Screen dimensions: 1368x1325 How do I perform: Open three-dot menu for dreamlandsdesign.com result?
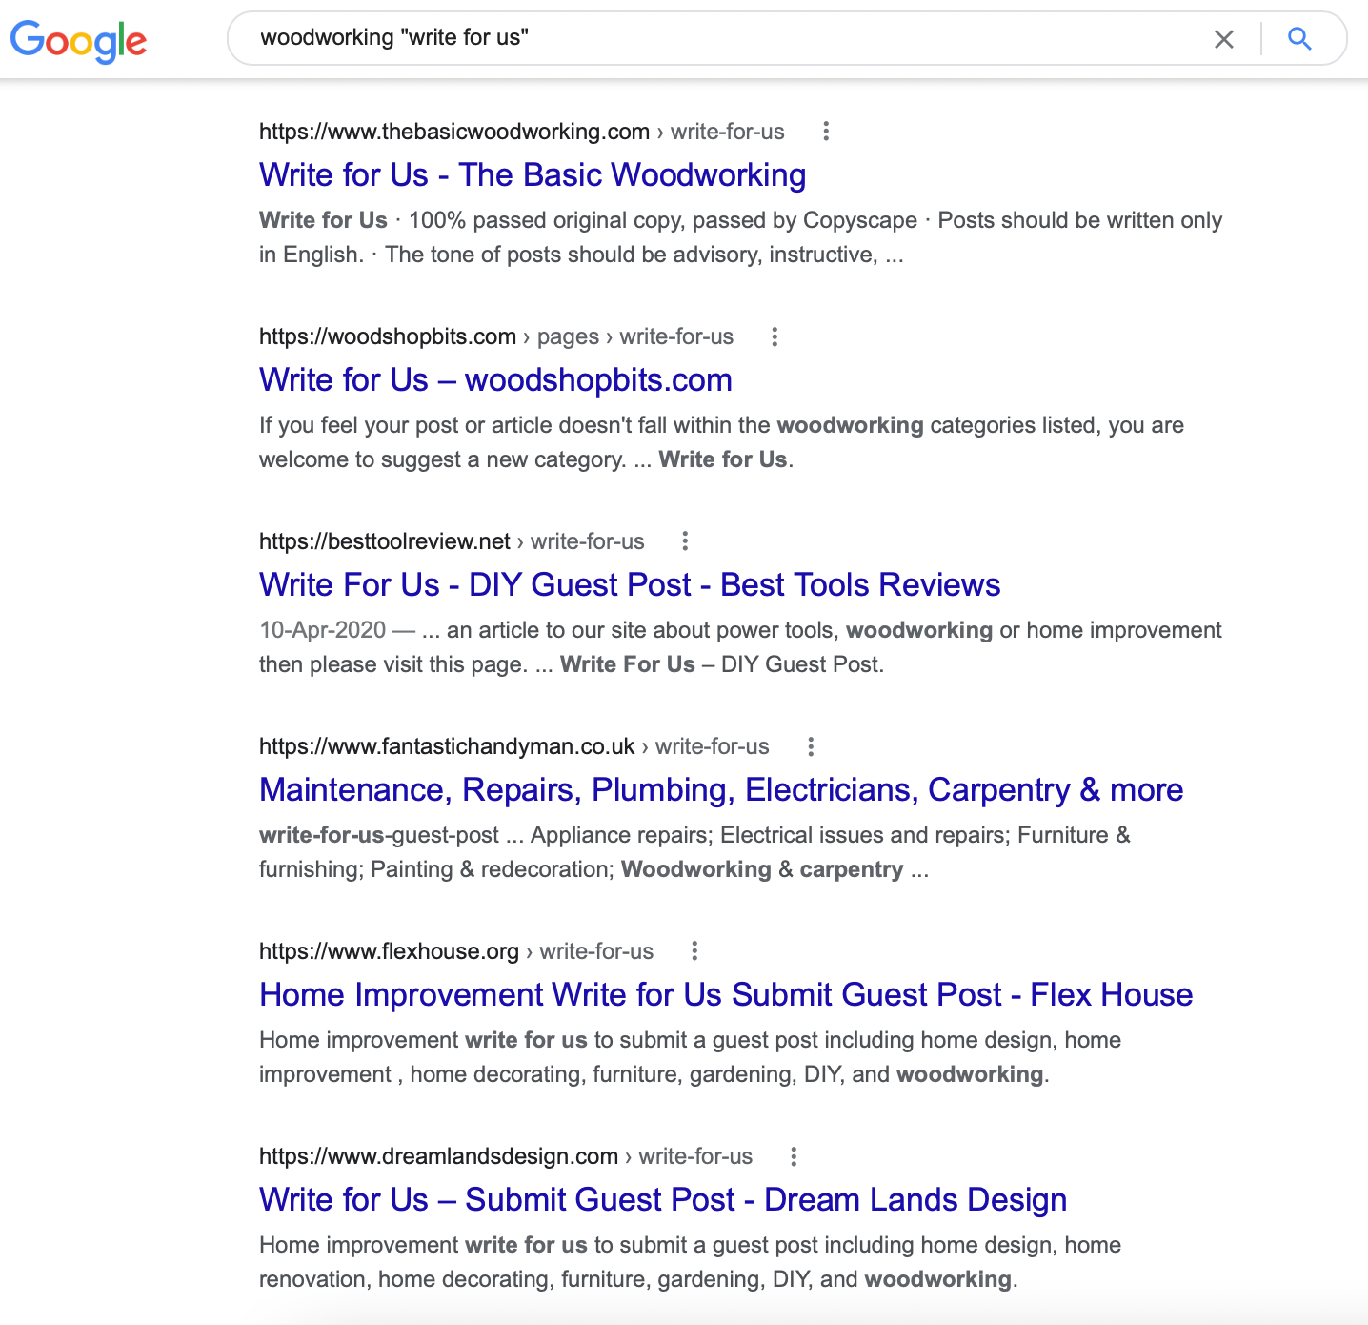click(794, 1156)
